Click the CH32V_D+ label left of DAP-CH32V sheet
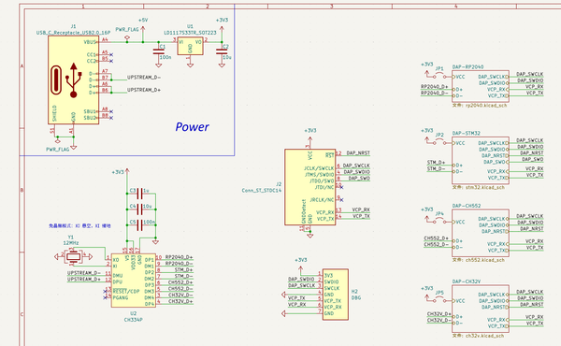This screenshot has height=346, width=561. click(x=439, y=314)
